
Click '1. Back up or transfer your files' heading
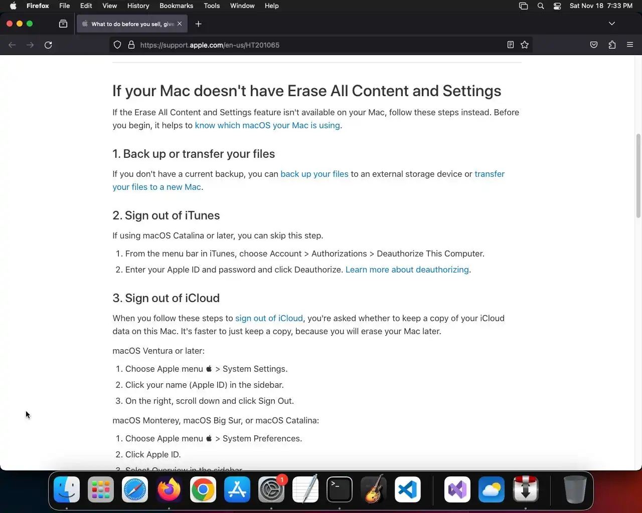click(194, 154)
